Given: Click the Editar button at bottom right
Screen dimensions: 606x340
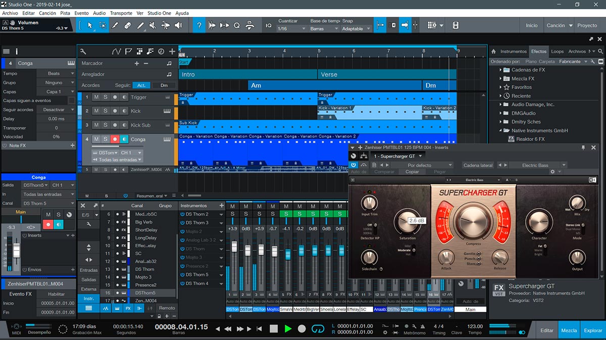Looking at the screenshot, I should tap(547, 330).
